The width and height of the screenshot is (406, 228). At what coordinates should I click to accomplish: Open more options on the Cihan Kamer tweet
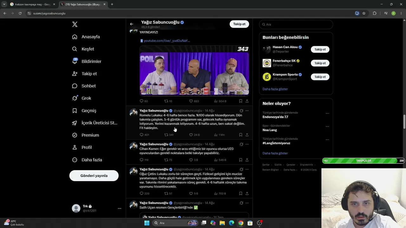pyautogui.click(x=247, y=144)
